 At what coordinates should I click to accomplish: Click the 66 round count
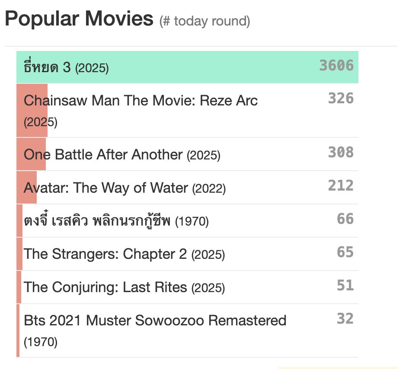tap(345, 219)
